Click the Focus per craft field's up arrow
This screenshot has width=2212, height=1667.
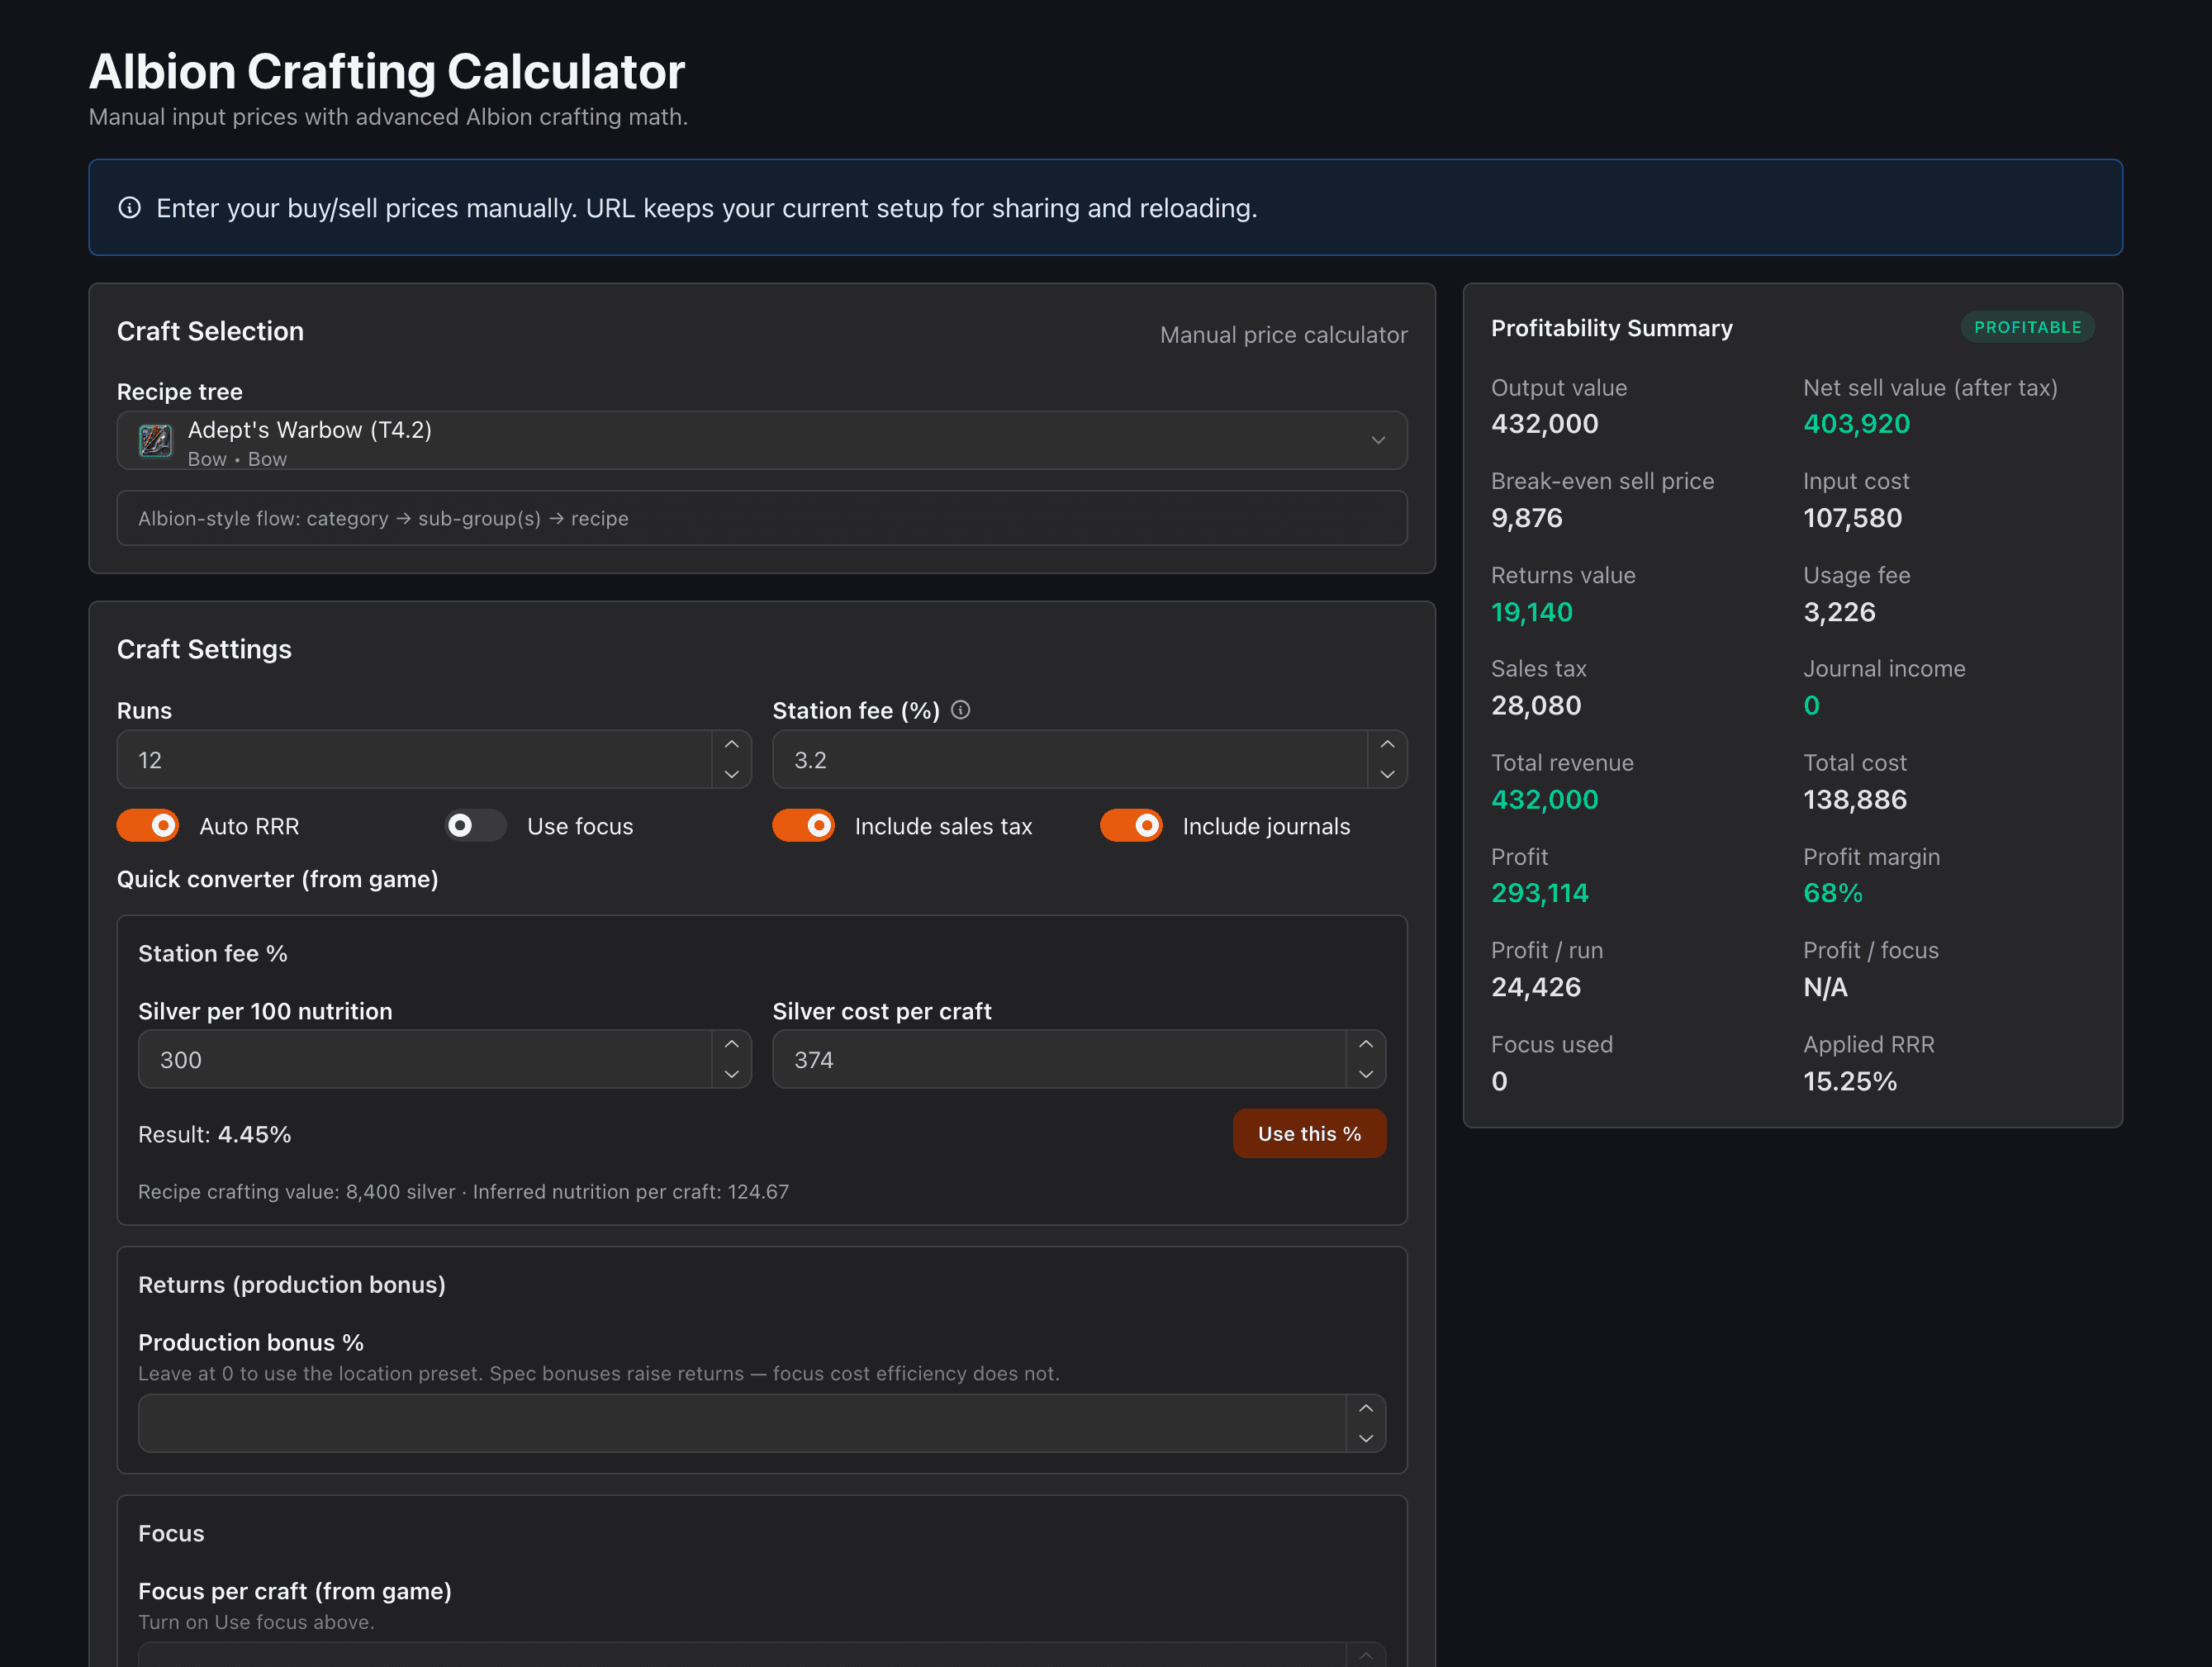coord(1366,1655)
